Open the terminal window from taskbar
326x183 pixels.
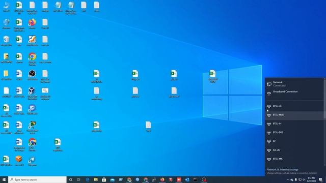(x=196, y=179)
